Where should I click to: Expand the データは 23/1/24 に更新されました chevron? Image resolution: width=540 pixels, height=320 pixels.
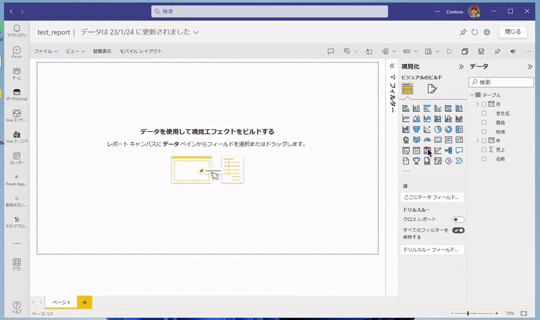(196, 32)
